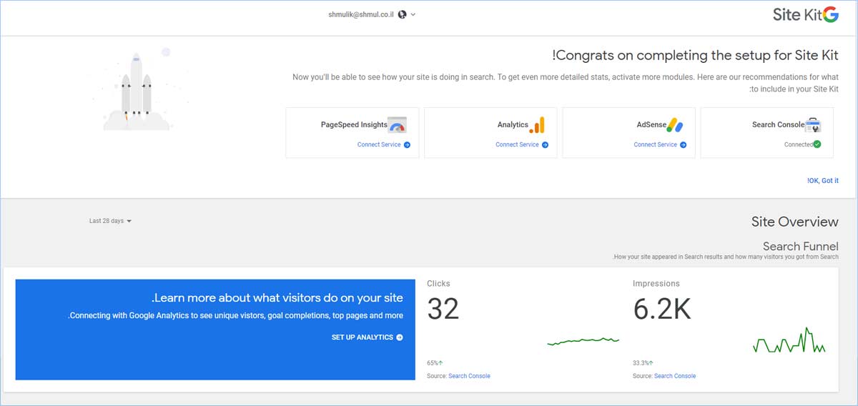The image size is (858, 406).
Task: Click the Congrats on completing the setup heading
Action: coord(696,55)
